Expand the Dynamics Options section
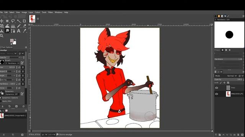This screenshot has width=245, height=137. click(1, 98)
